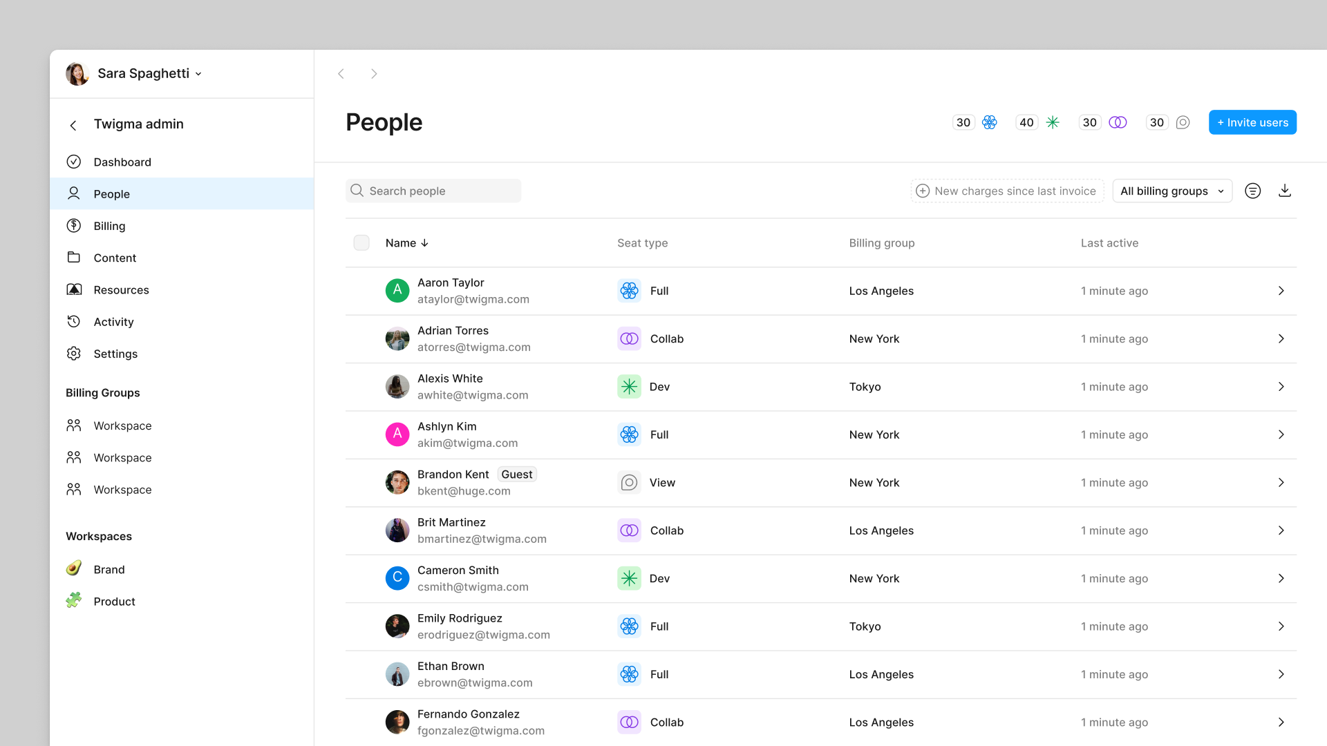Click the Twigma admin back arrow
This screenshot has height=746, width=1327.
[x=73, y=124]
